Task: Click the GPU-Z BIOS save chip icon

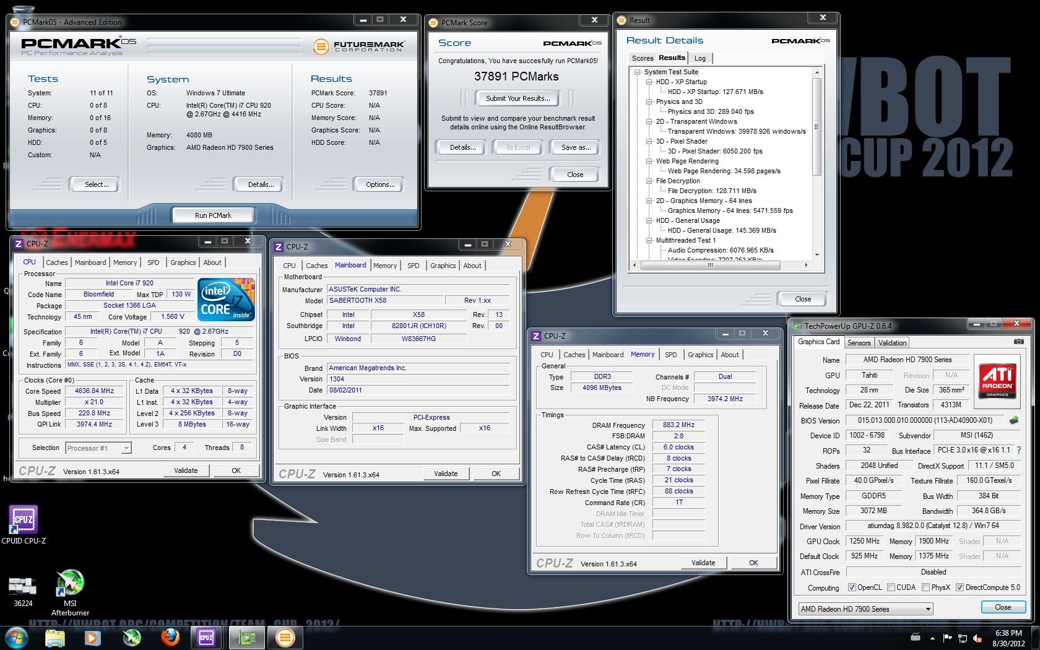Action: pyautogui.click(x=1014, y=420)
